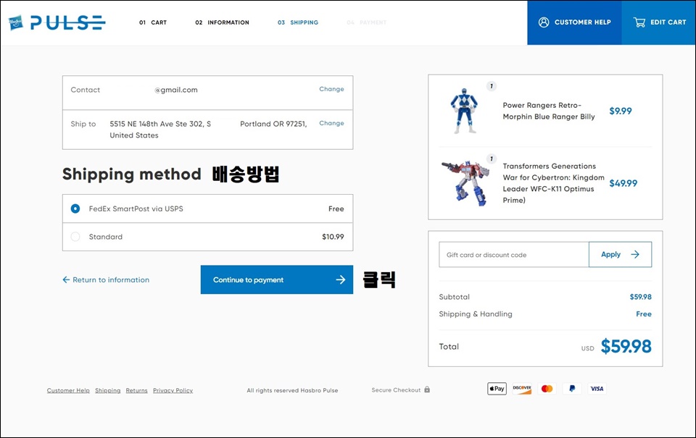Click the Mastercard icon

coord(547,389)
